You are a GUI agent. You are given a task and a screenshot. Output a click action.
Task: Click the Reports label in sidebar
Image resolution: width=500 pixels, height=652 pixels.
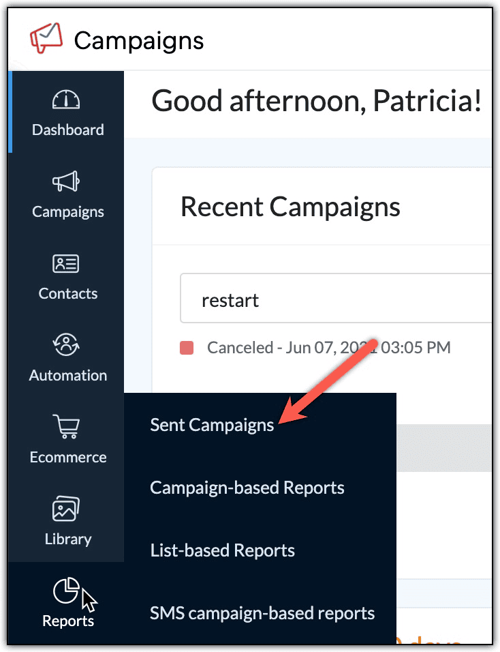(x=67, y=621)
